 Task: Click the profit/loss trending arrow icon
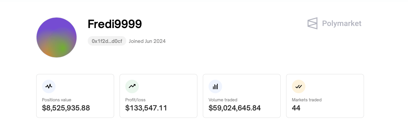132,86
